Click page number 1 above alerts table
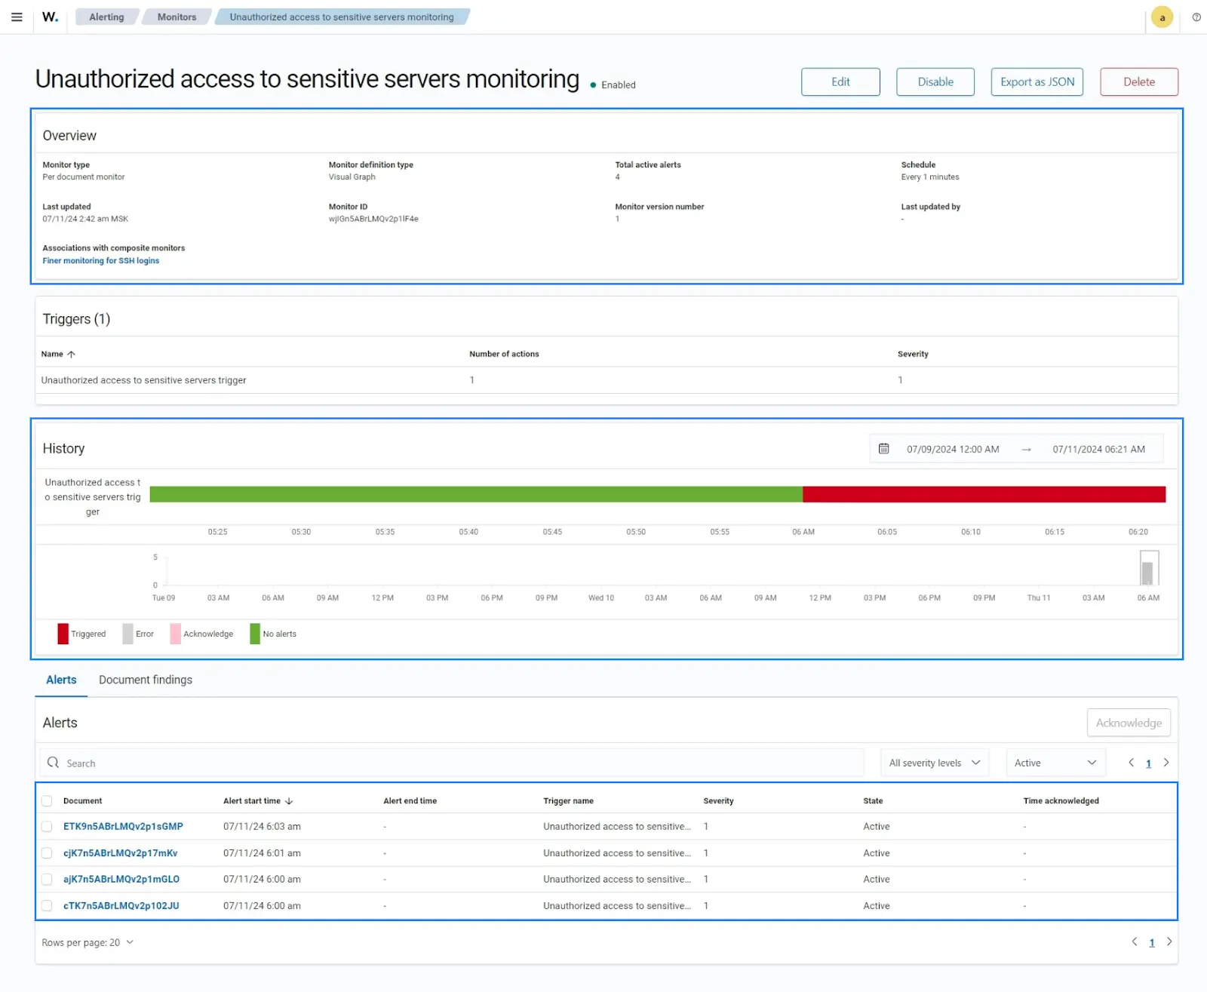The width and height of the screenshot is (1207, 992). (x=1148, y=763)
